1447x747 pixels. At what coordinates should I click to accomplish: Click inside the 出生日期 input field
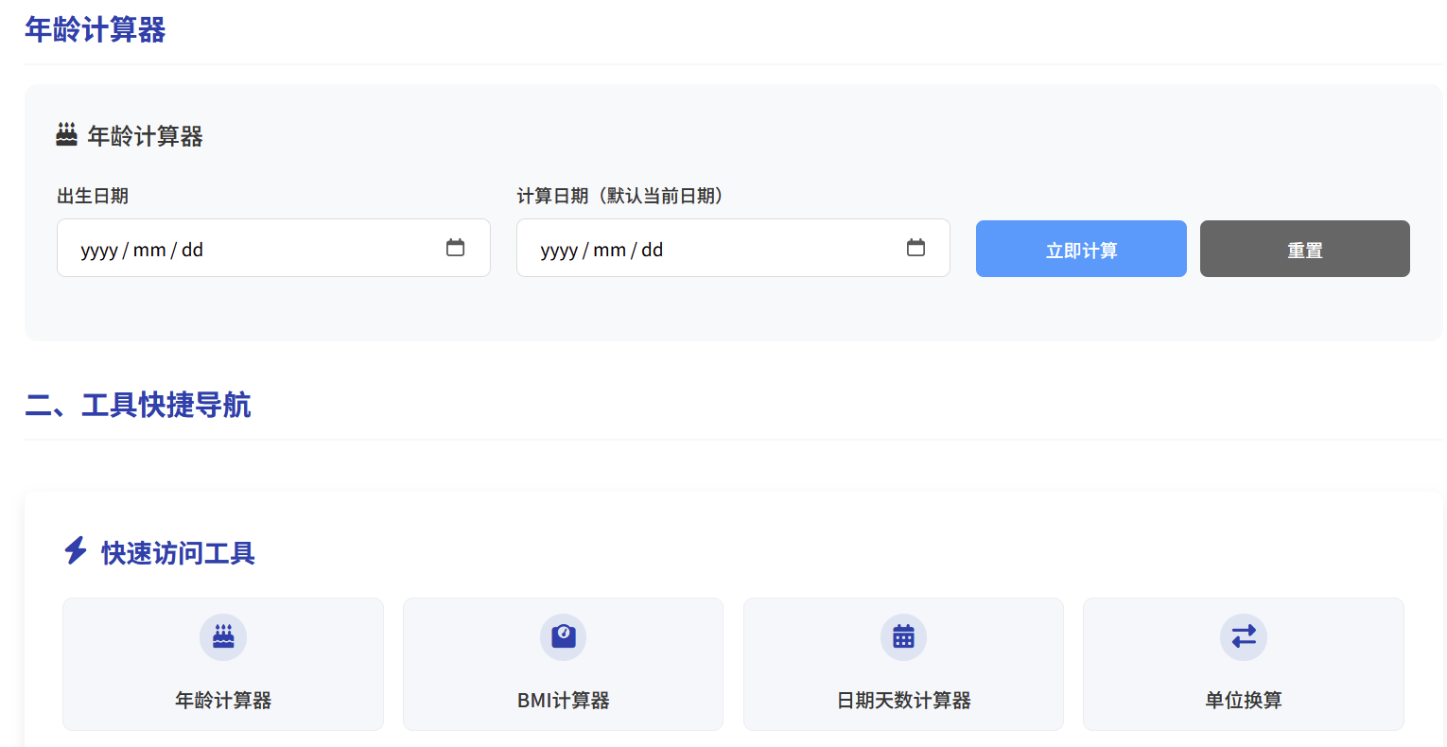[236, 248]
